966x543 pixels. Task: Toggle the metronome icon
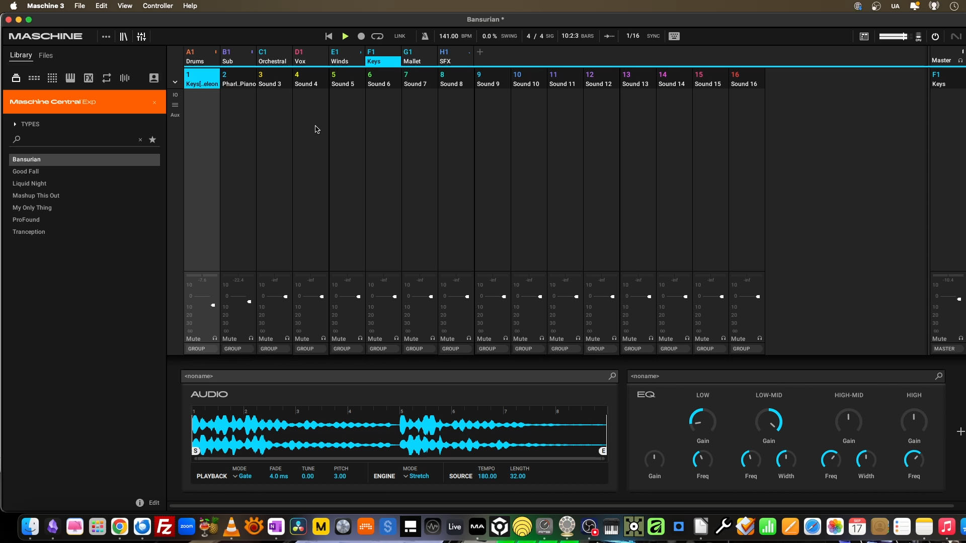point(425,36)
